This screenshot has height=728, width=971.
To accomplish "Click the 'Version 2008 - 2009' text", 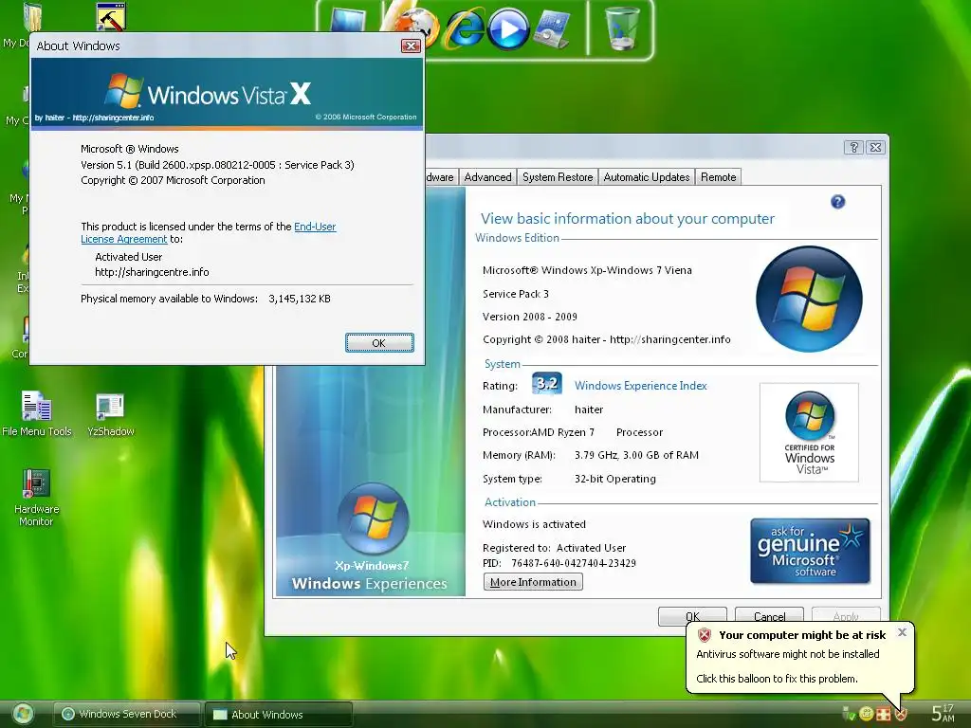I will 529,317.
